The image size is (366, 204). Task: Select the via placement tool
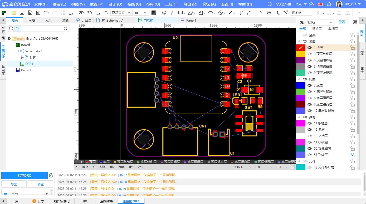coord(164,13)
